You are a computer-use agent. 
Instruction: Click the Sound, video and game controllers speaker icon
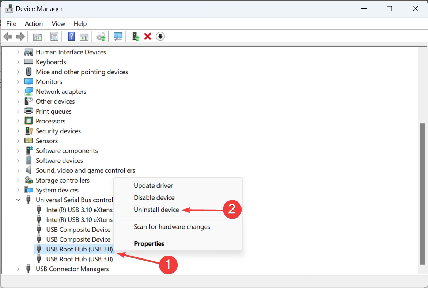[29, 170]
